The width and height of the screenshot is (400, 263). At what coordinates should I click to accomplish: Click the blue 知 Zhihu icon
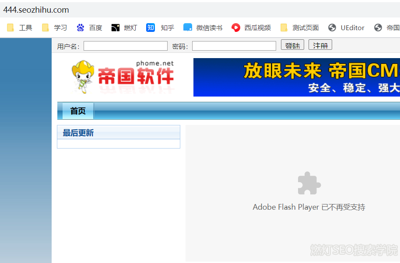click(150, 28)
